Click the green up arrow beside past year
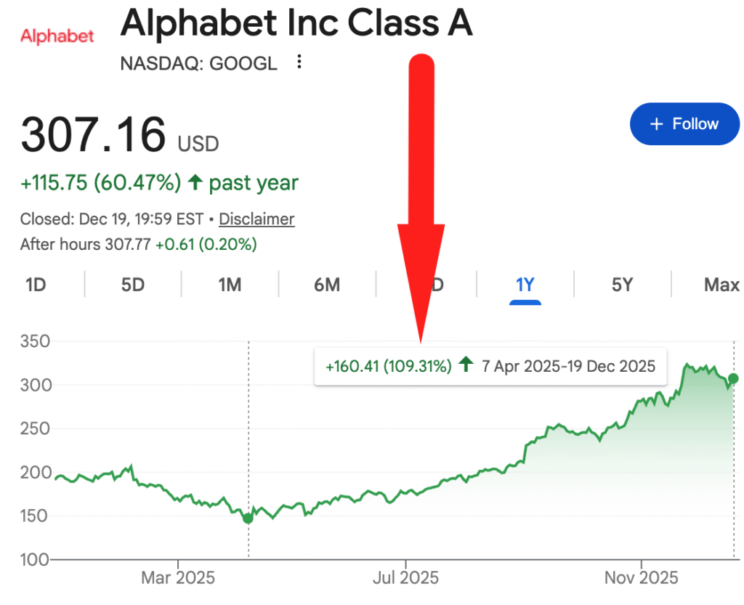The image size is (744, 605). pyautogui.click(x=194, y=183)
